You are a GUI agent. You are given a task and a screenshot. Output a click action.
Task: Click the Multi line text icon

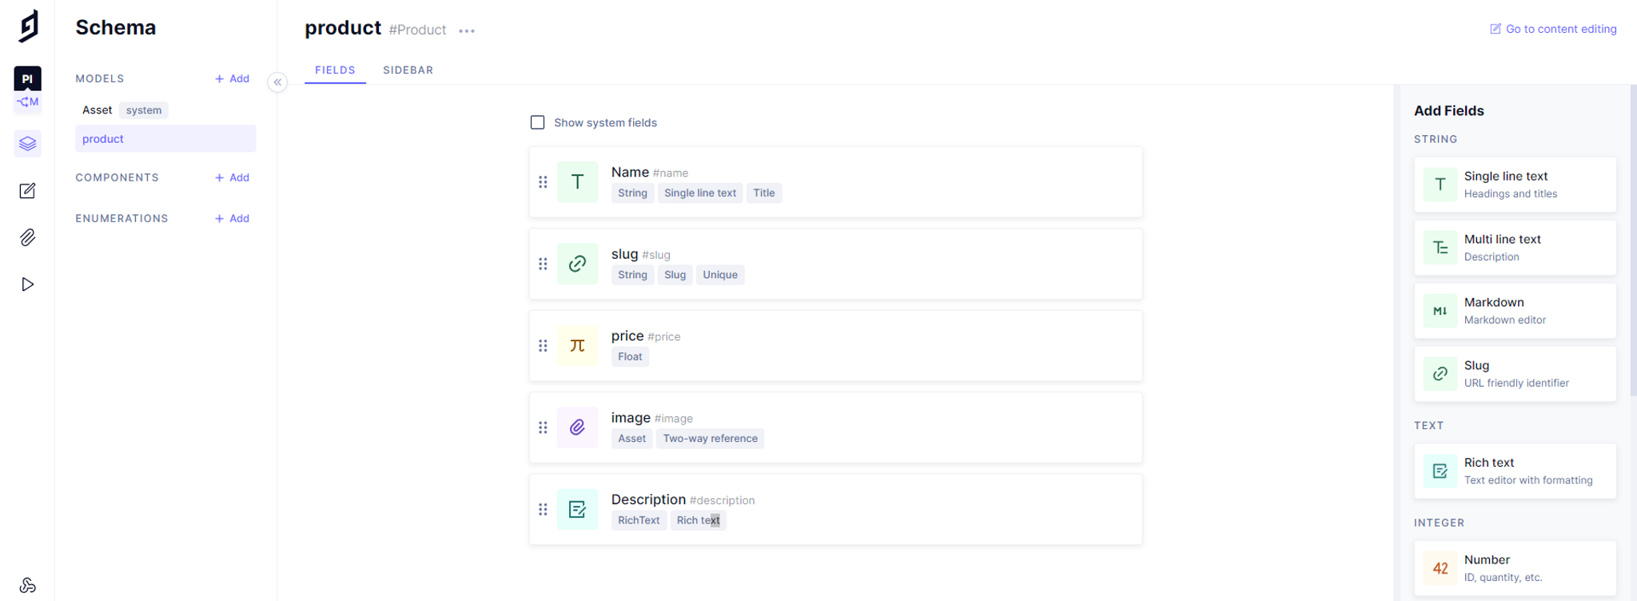click(1440, 248)
